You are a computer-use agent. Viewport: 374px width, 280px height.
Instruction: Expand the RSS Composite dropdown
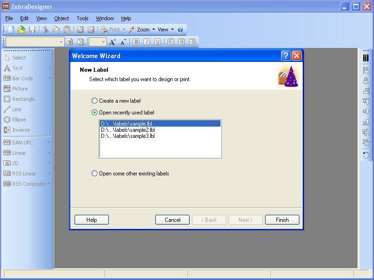(49, 184)
